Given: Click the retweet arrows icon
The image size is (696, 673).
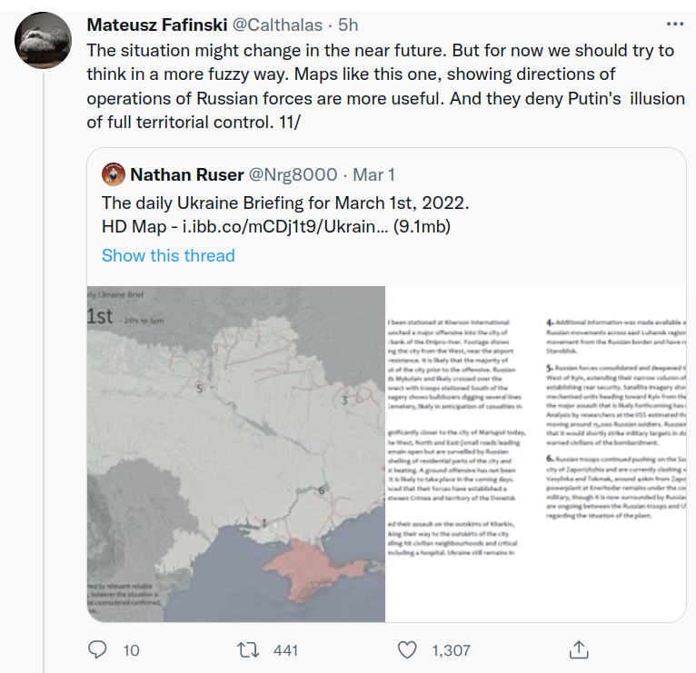Looking at the screenshot, I should 247,650.
